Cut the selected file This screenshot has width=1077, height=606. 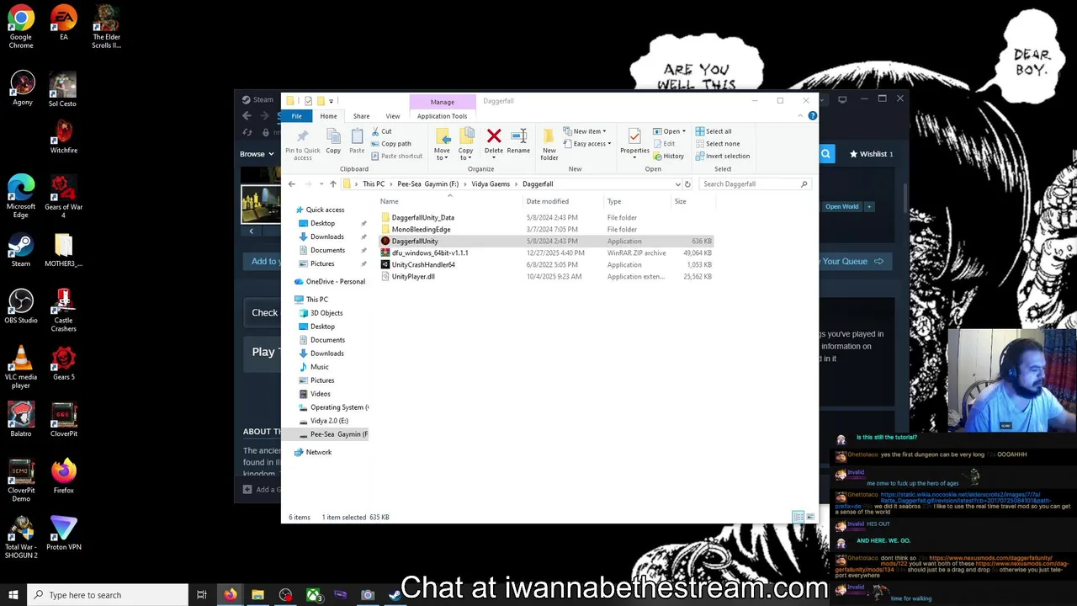pos(381,131)
